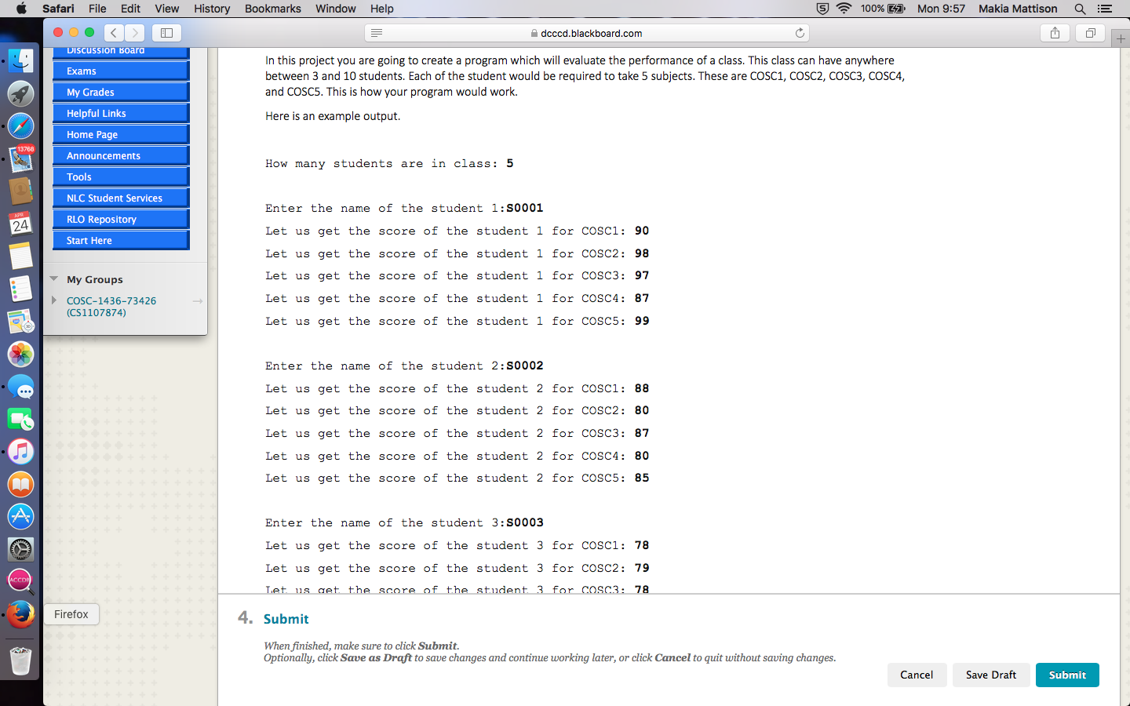Launch Firefox from the Dock

pos(21,614)
